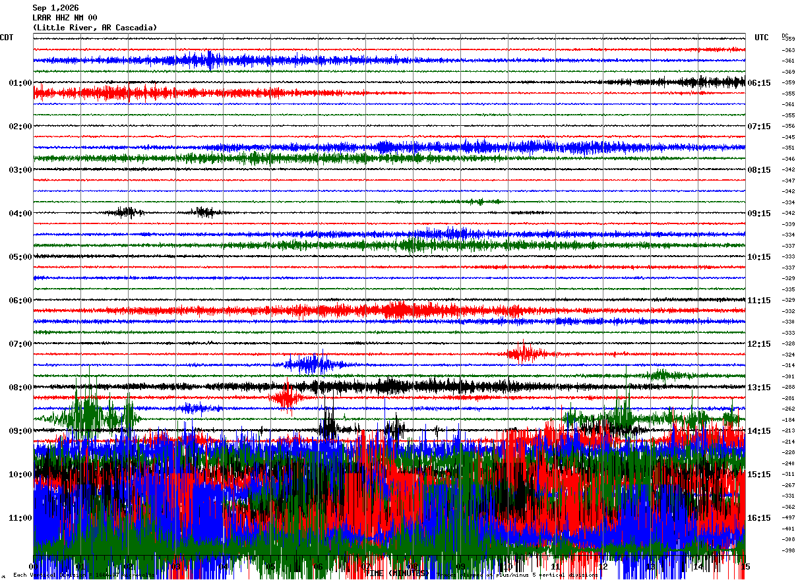Click the 13:15 UTC time label
Screen dimensions: 798x584
point(759,388)
